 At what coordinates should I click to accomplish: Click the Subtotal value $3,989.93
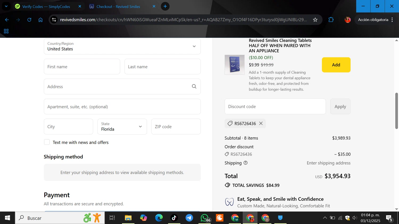pos(341,138)
